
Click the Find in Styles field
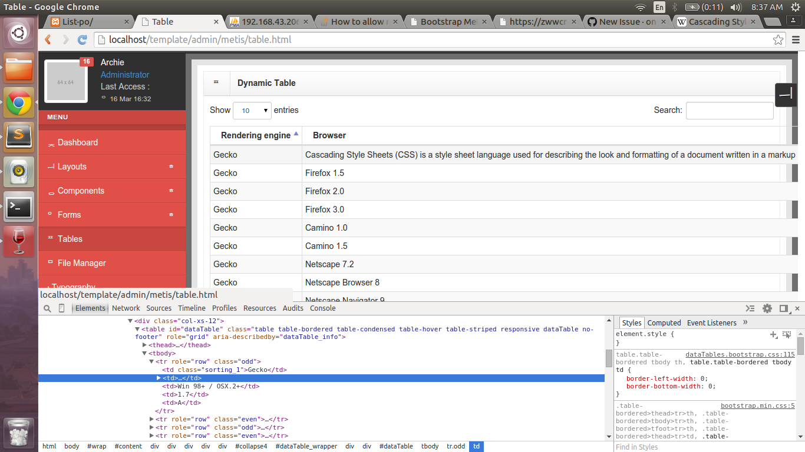pyautogui.click(x=710, y=447)
